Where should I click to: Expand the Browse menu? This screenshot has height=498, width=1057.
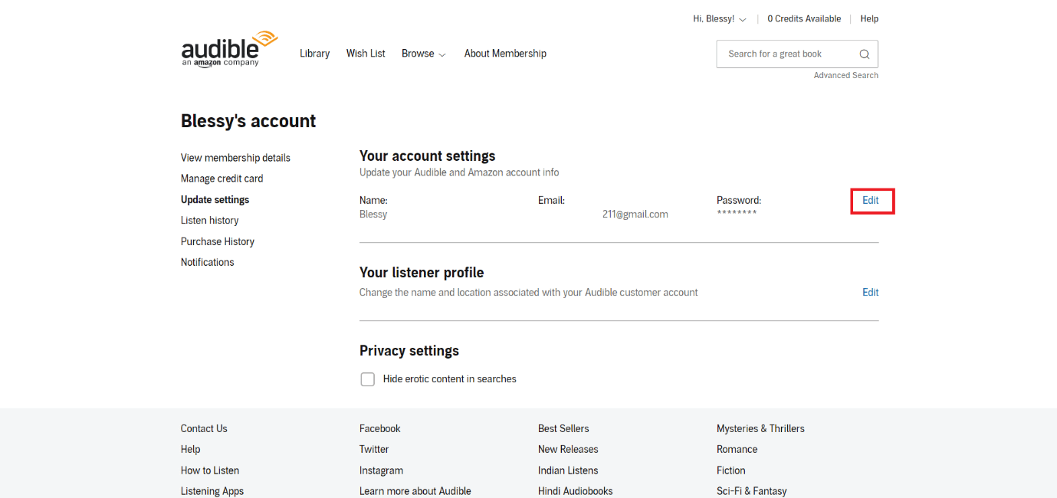pyautogui.click(x=424, y=54)
